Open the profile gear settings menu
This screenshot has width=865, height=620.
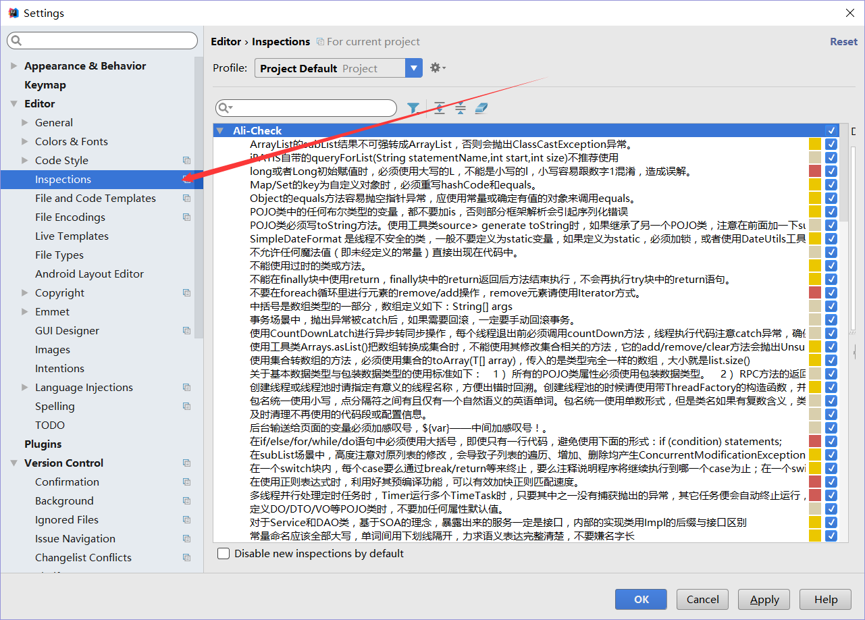(437, 68)
